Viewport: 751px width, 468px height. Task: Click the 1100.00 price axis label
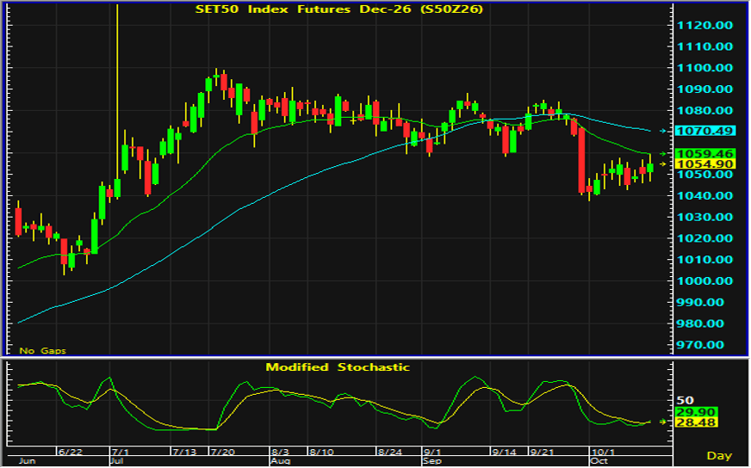[704, 68]
